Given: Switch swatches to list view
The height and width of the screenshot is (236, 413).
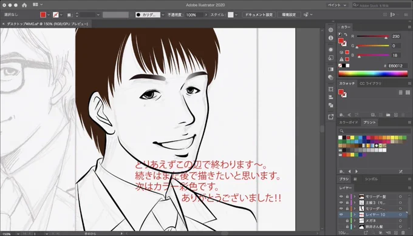Looking at the screenshot, I should (x=401, y=93).
